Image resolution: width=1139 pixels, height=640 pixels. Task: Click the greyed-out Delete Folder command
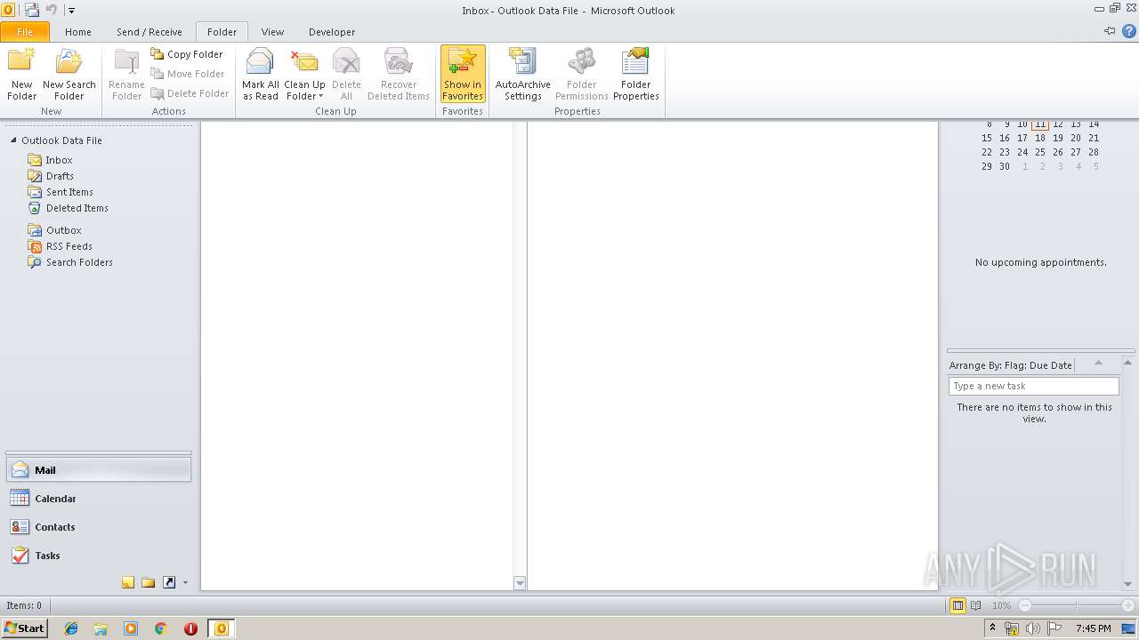(190, 93)
